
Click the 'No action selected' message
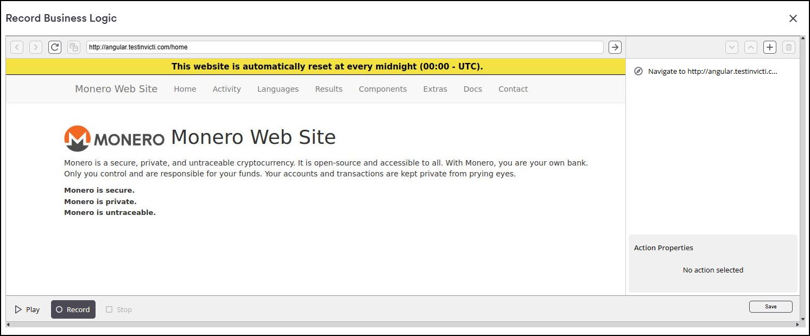[x=713, y=270]
